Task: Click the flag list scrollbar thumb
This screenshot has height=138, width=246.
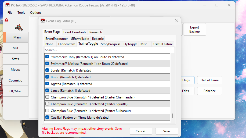Action: point(173,116)
